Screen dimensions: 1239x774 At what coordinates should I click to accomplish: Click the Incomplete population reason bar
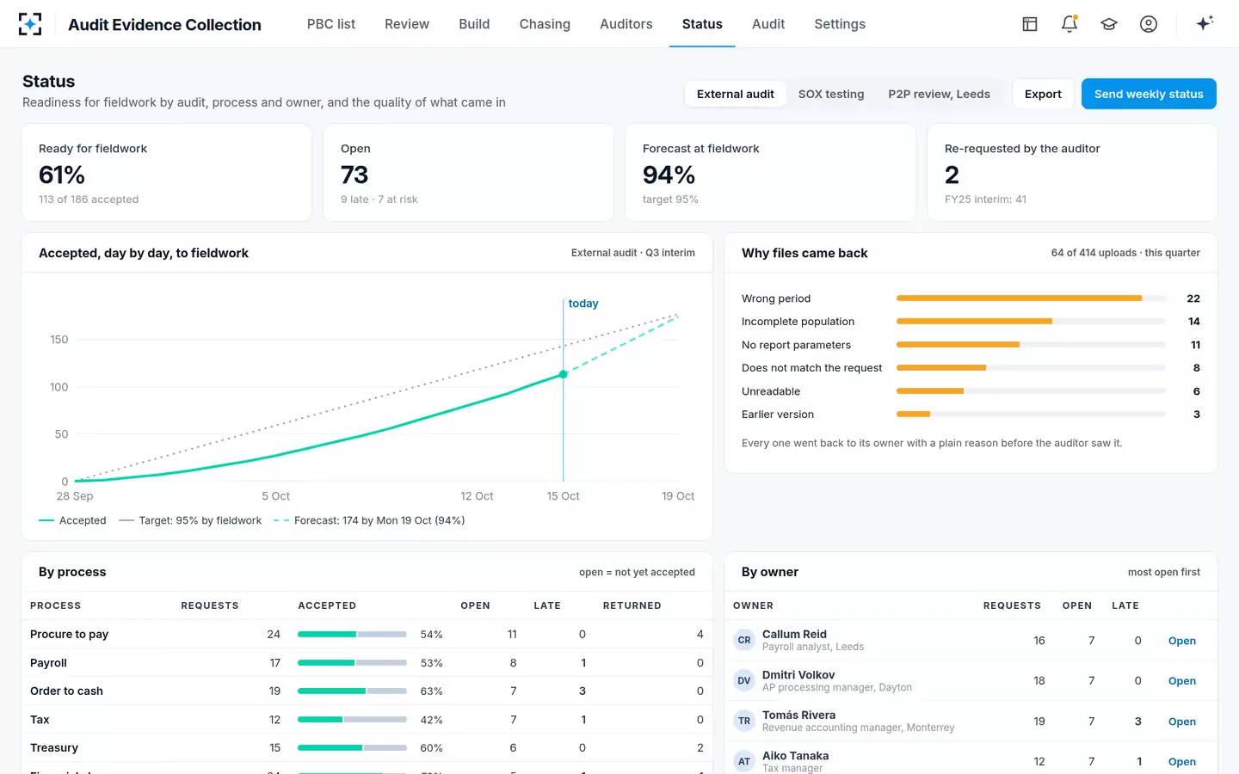click(x=1031, y=322)
